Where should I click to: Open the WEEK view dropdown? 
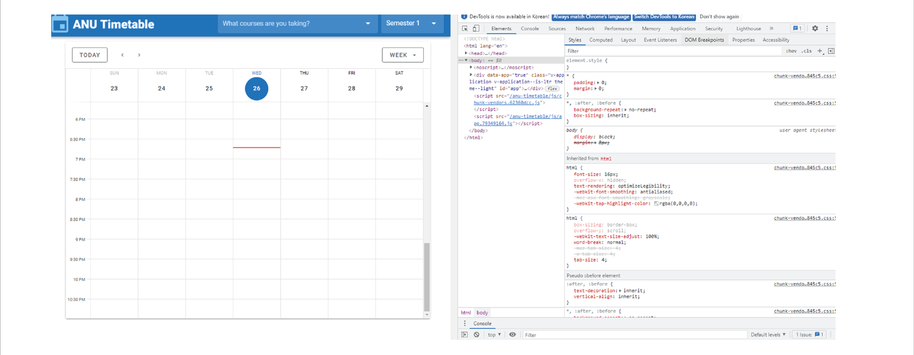[403, 55]
